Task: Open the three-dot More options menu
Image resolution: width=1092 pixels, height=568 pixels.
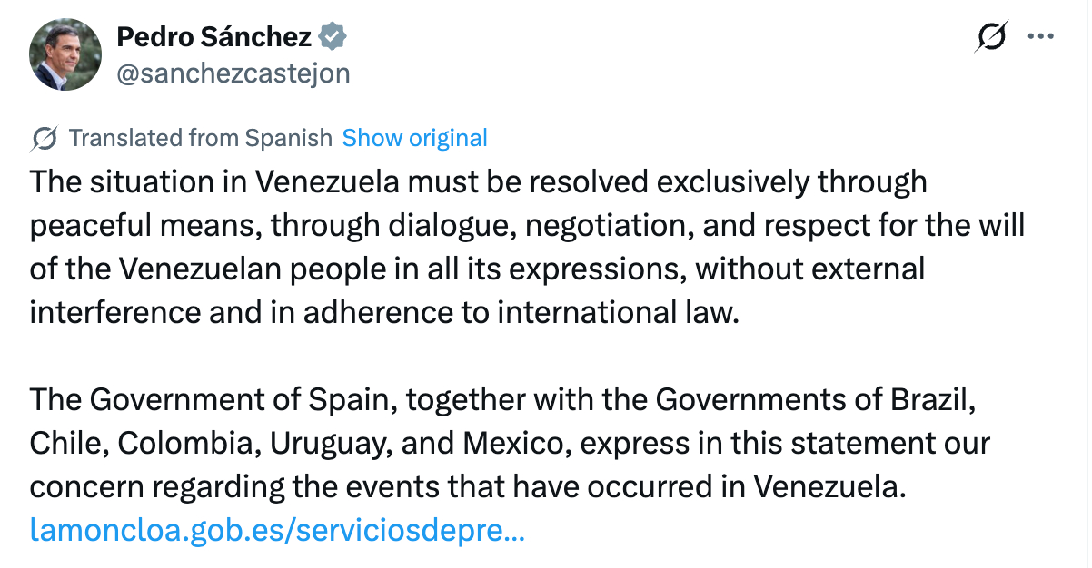Action: click(1039, 37)
